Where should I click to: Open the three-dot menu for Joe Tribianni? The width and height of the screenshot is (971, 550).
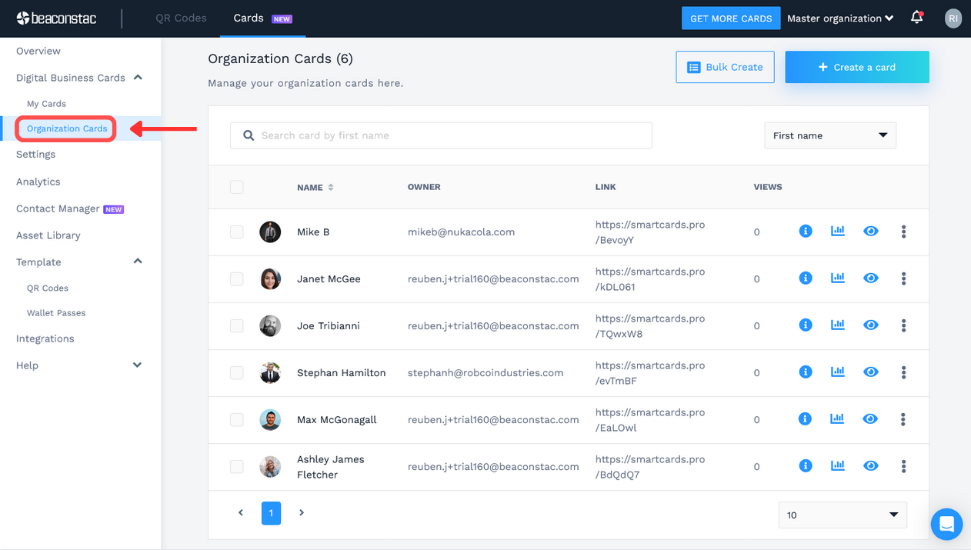click(x=903, y=325)
